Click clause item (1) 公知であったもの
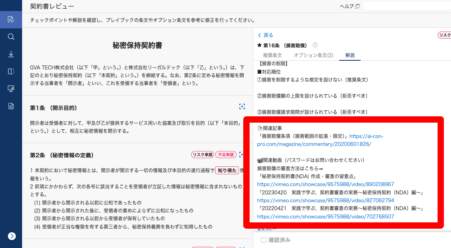Screen dimensions: 451x248 pyautogui.click(x=88, y=203)
